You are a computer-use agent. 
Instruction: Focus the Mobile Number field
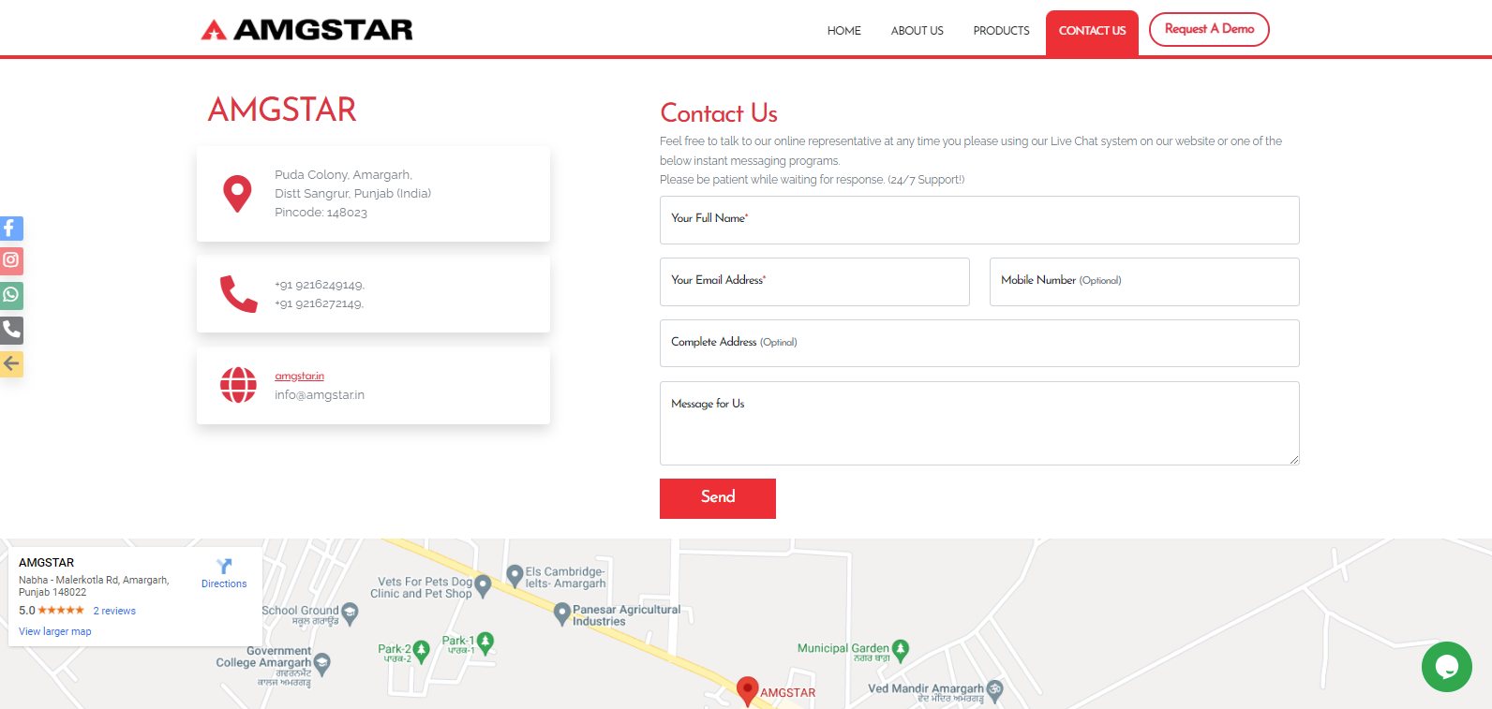tap(1144, 282)
